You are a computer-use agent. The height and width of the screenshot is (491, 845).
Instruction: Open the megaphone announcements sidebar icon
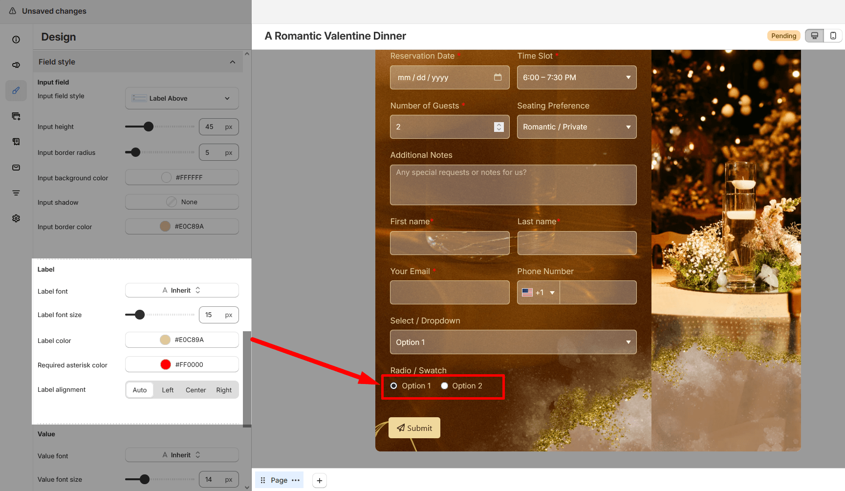click(16, 65)
